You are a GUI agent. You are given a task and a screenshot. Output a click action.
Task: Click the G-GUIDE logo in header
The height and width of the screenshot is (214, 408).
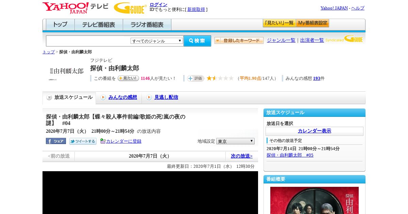tap(130, 8)
